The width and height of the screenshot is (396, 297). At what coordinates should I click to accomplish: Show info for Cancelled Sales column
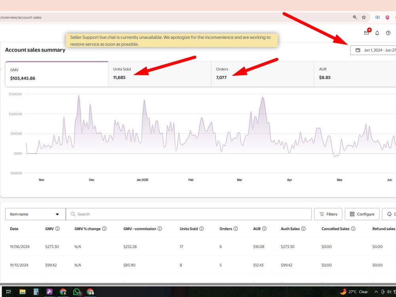coord(353,228)
